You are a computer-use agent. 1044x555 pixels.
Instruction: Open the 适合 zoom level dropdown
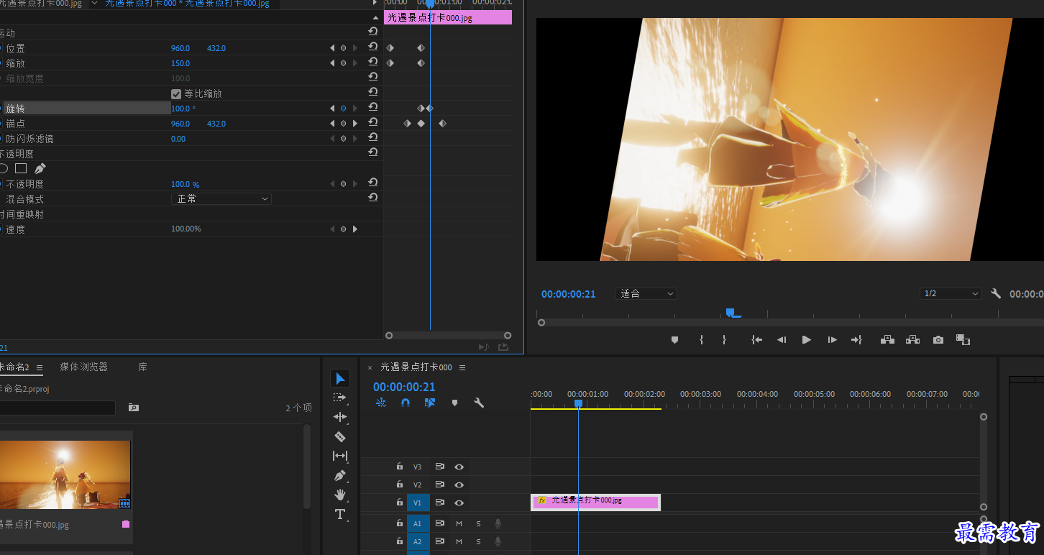click(646, 293)
